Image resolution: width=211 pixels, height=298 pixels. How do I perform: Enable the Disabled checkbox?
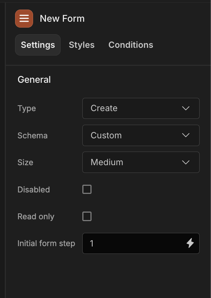point(87,189)
